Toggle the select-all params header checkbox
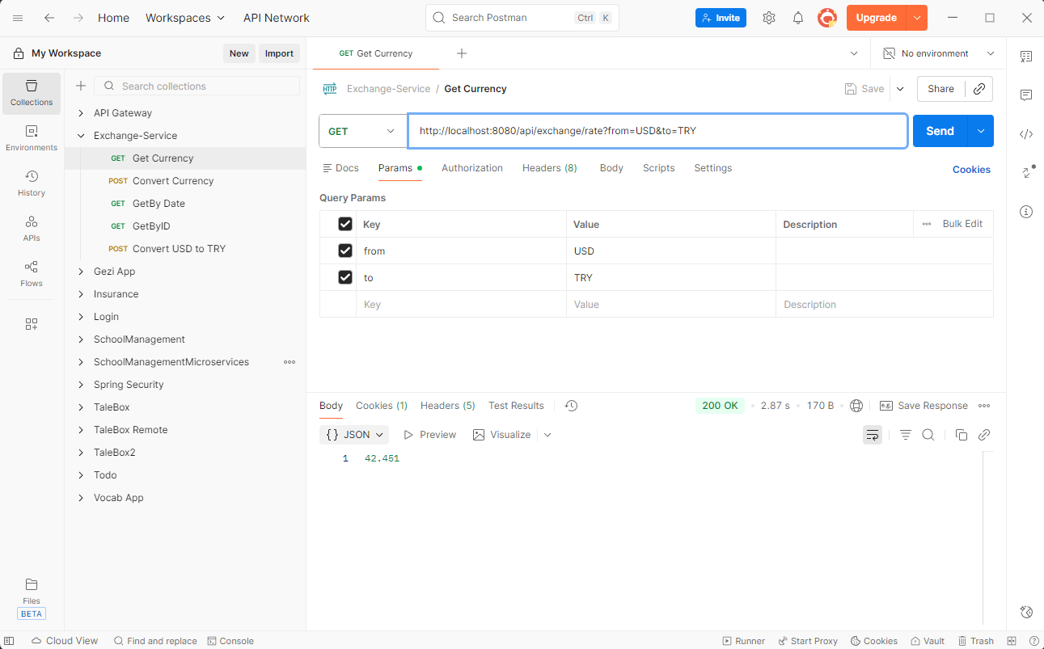Image resolution: width=1044 pixels, height=649 pixels. pyautogui.click(x=345, y=224)
